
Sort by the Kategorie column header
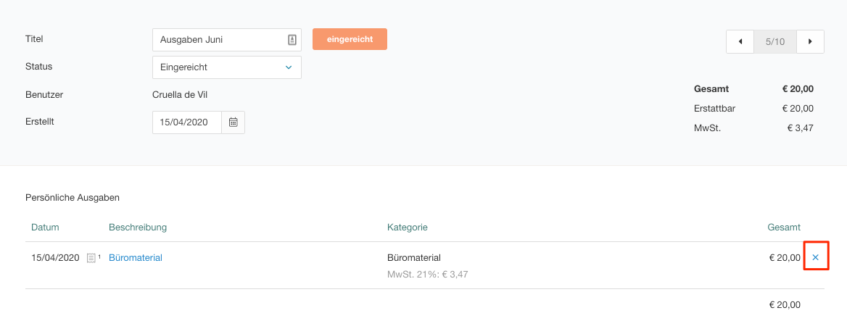[407, 228]
